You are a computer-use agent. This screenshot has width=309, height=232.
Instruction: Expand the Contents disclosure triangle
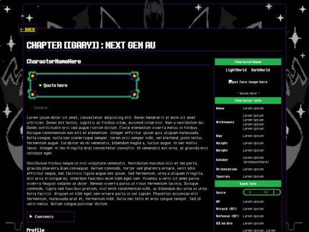31,217
